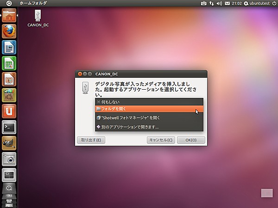278x208 pixels.
Task: Close the CANON_DC dialog
Action: point(80,74)
